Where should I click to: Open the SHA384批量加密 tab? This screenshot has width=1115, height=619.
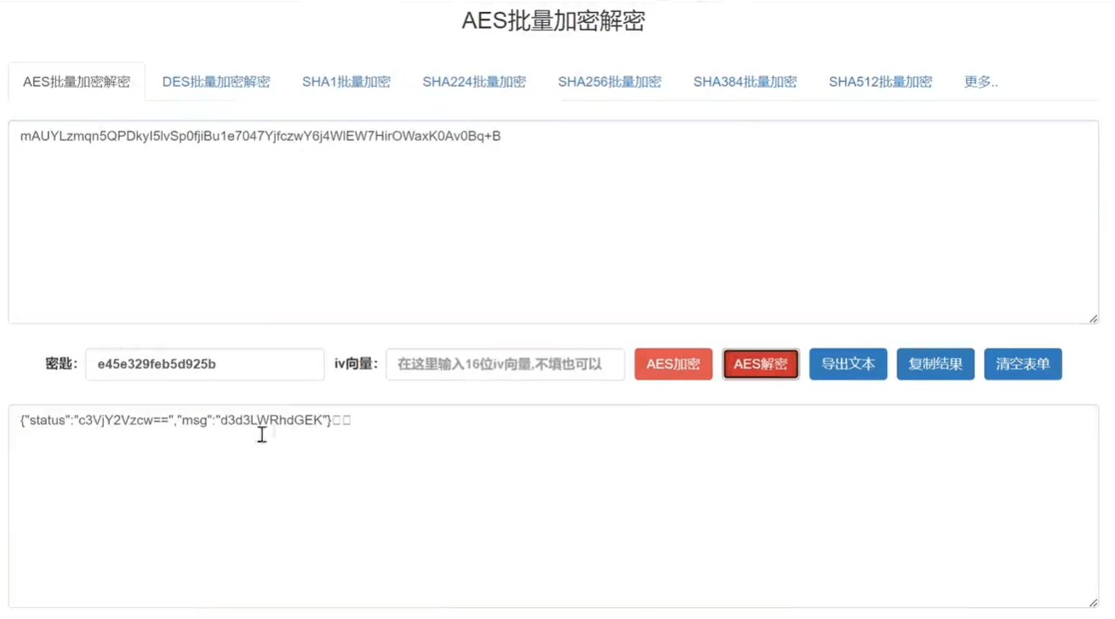[x=745, y=82]
